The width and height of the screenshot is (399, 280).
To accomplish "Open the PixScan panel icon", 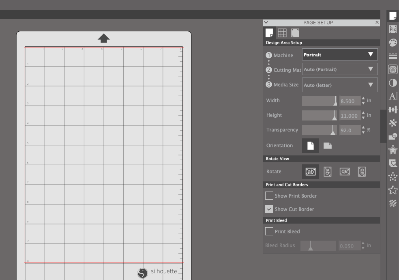I will coord(393,29).
